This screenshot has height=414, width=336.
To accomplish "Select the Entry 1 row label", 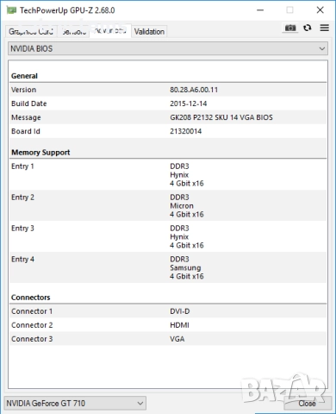I will point(22,166).
